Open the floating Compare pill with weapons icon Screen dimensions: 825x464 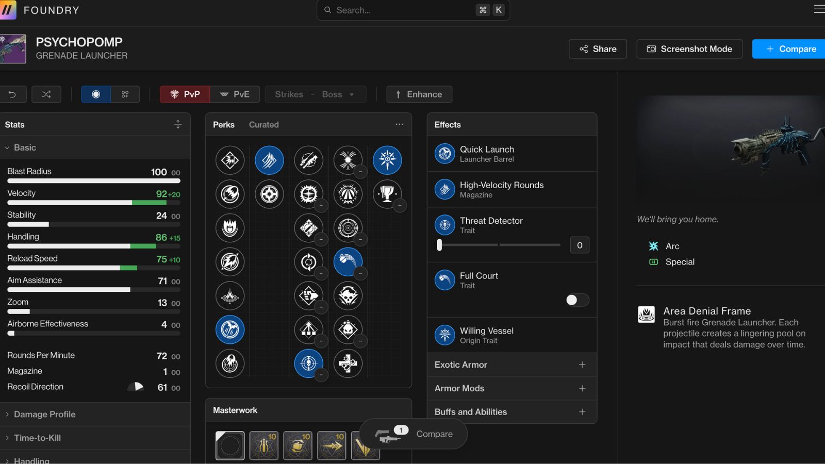point(414,434)
